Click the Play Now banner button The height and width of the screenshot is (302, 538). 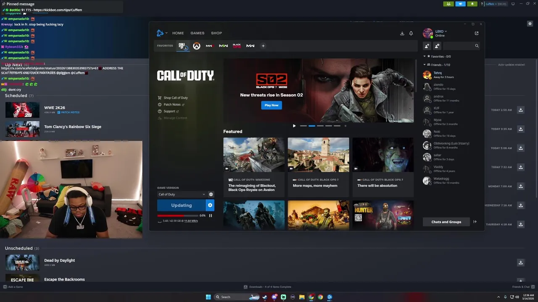272,105
